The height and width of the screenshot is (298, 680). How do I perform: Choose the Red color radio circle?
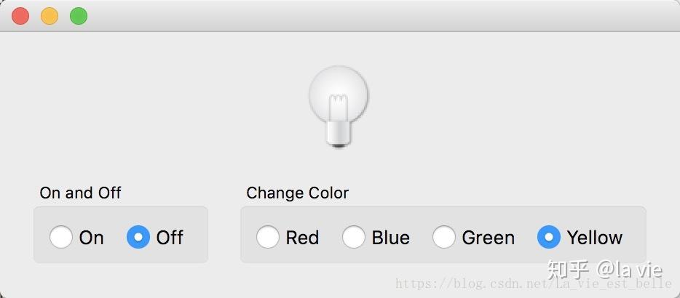click(x=268, y=237)
